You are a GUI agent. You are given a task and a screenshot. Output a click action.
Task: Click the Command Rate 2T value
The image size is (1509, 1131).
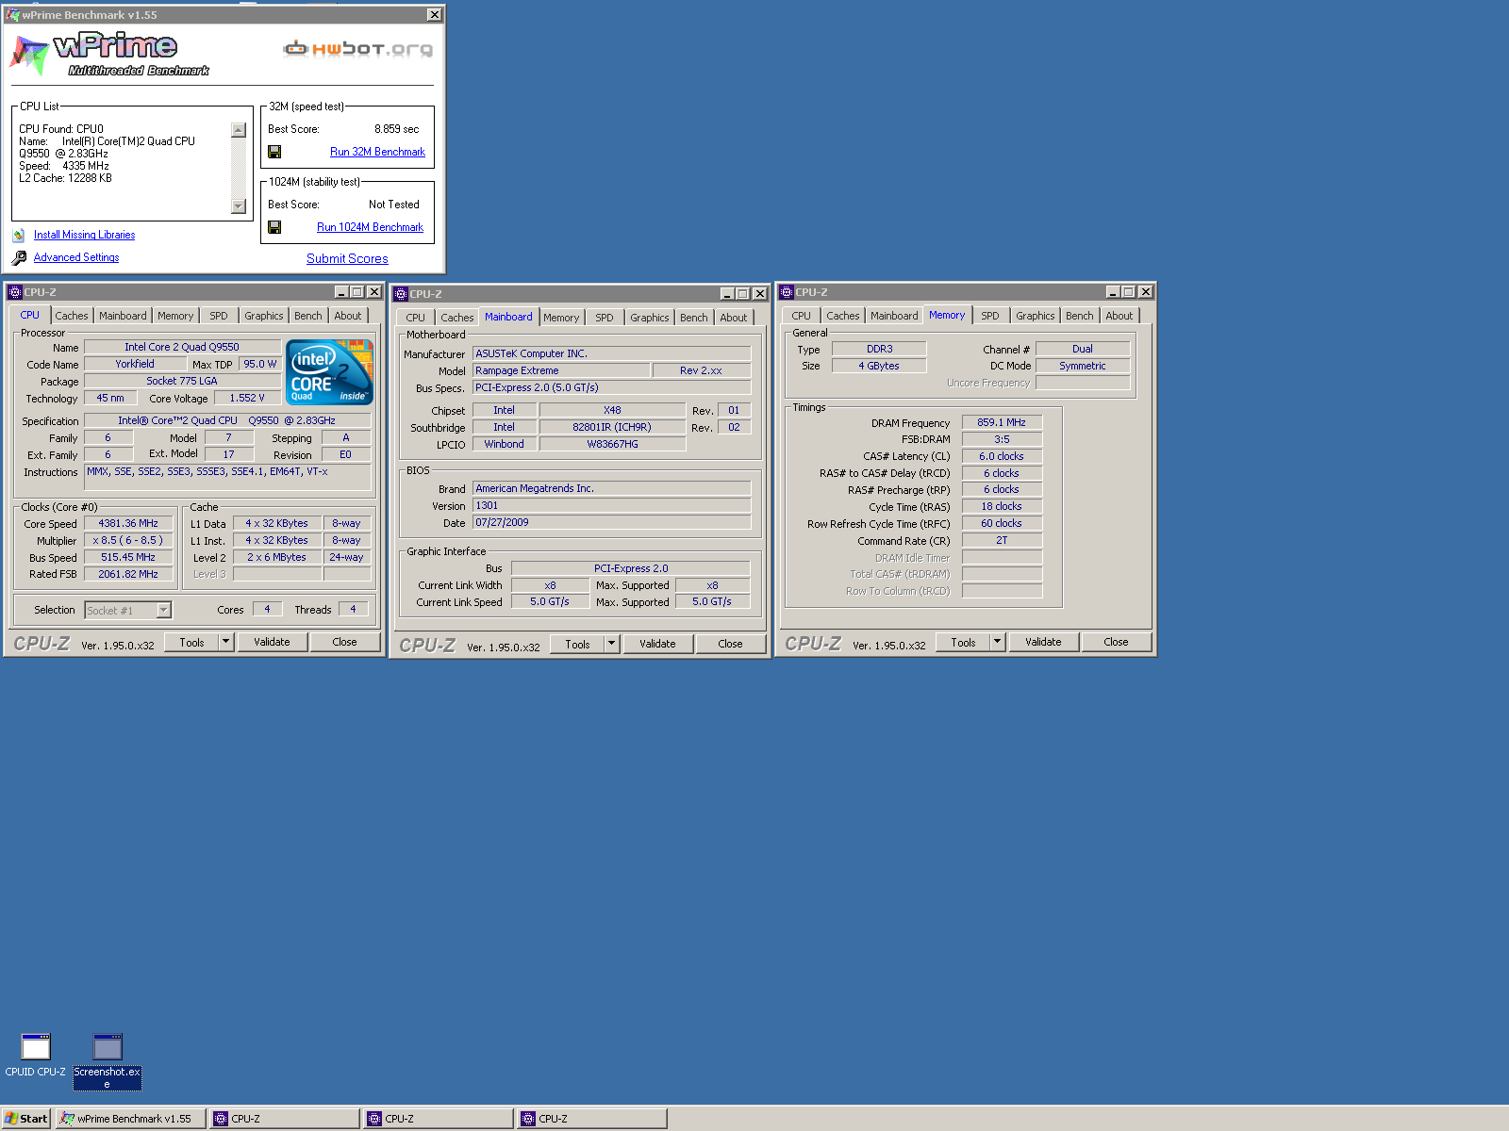(1002, 540)
